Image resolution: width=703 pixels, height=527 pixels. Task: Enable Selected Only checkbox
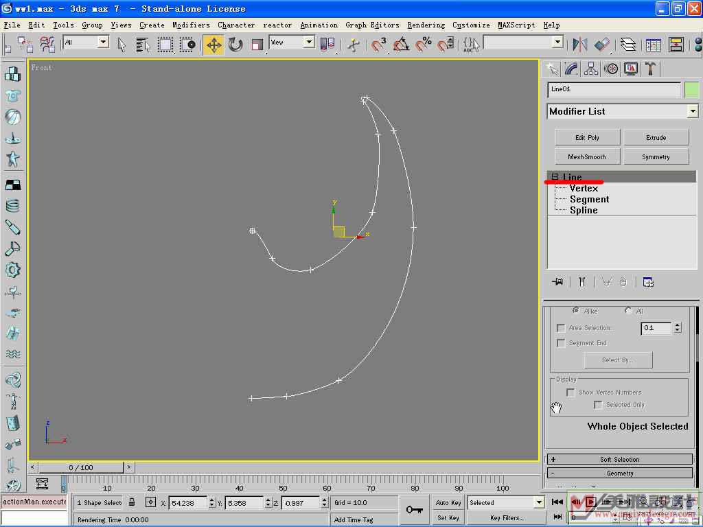pos(598,405)
